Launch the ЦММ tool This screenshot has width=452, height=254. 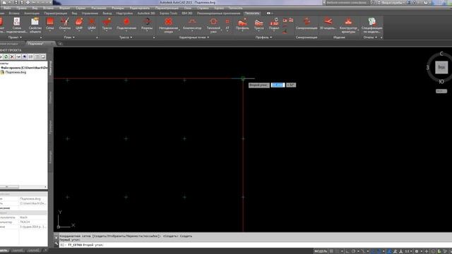(x=91, y=24)
